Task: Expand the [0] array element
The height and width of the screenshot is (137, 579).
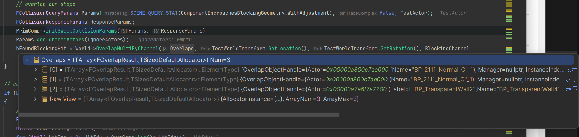Action: 35,70
